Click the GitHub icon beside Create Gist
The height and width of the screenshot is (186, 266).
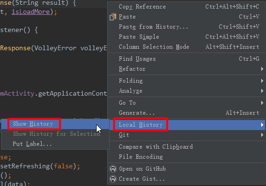coord(113,179)
